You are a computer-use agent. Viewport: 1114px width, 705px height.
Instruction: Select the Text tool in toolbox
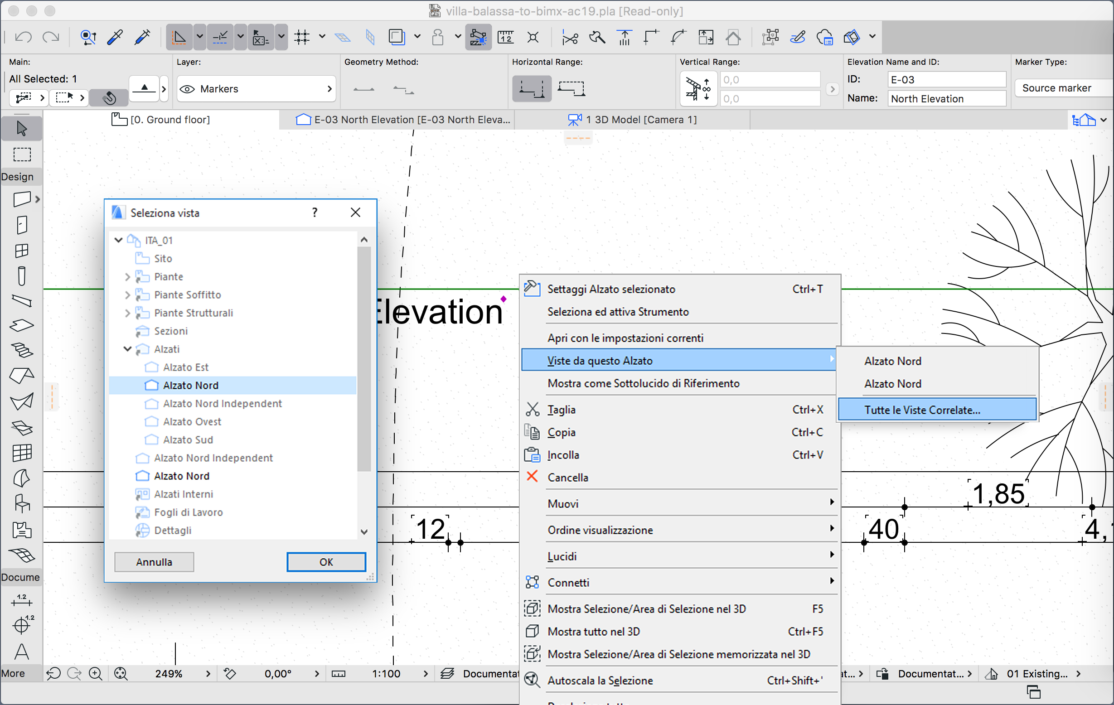point(21,652)
